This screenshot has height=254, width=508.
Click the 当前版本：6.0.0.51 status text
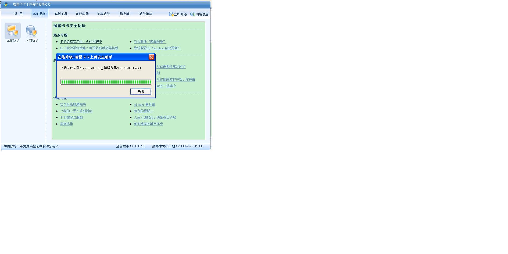click(x=131, y=146)
